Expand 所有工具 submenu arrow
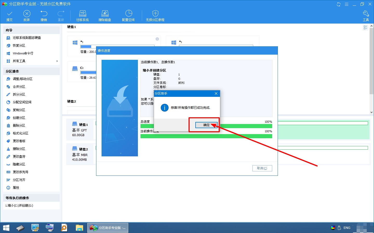Viewport: 374px width, 233px height. 57,61
